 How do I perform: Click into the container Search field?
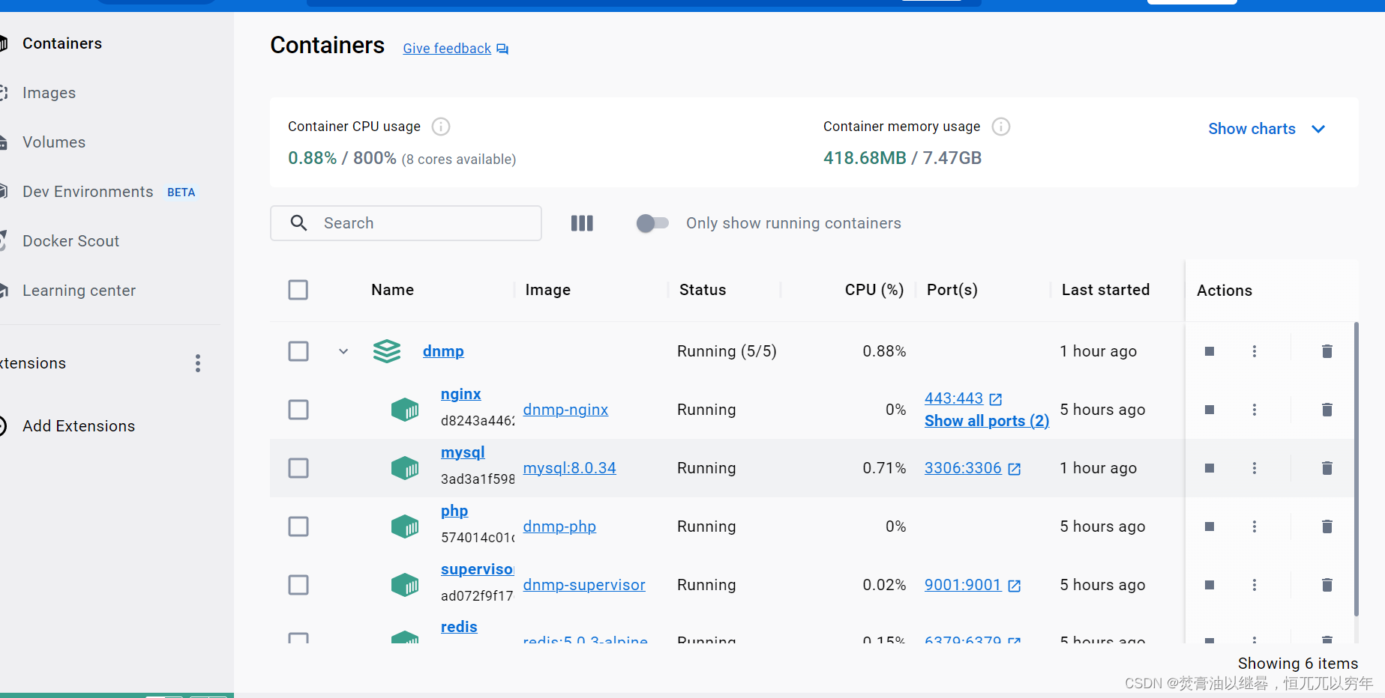click(x=406, y=223)
